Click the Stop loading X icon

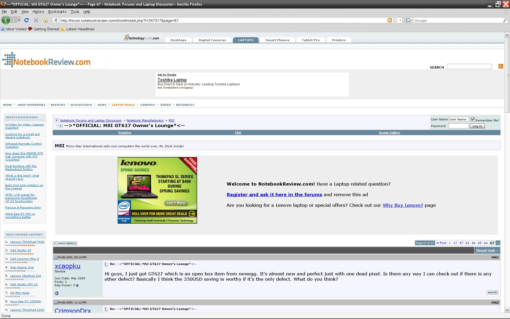pyautogui.click(x=36, y=20)
